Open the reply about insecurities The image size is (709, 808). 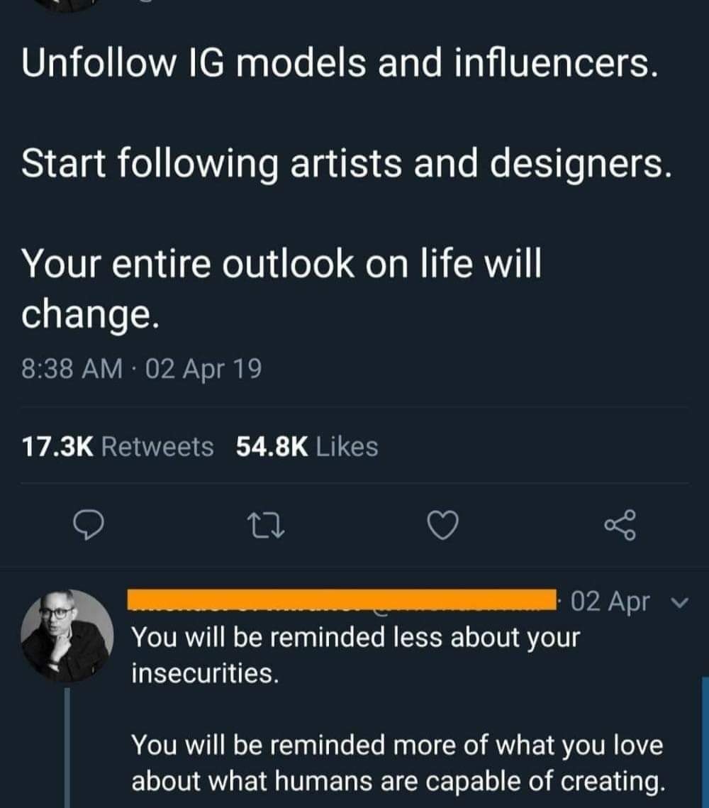[x=354, y=654]
